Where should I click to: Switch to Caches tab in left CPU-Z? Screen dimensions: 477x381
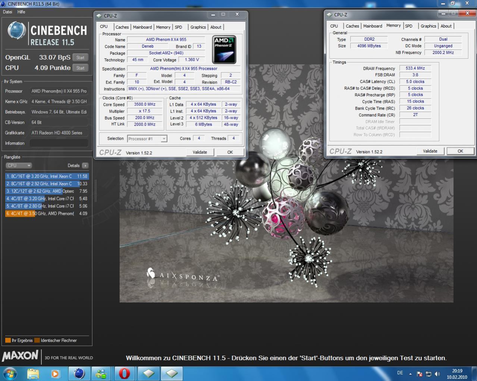click(x=122, y=27)
